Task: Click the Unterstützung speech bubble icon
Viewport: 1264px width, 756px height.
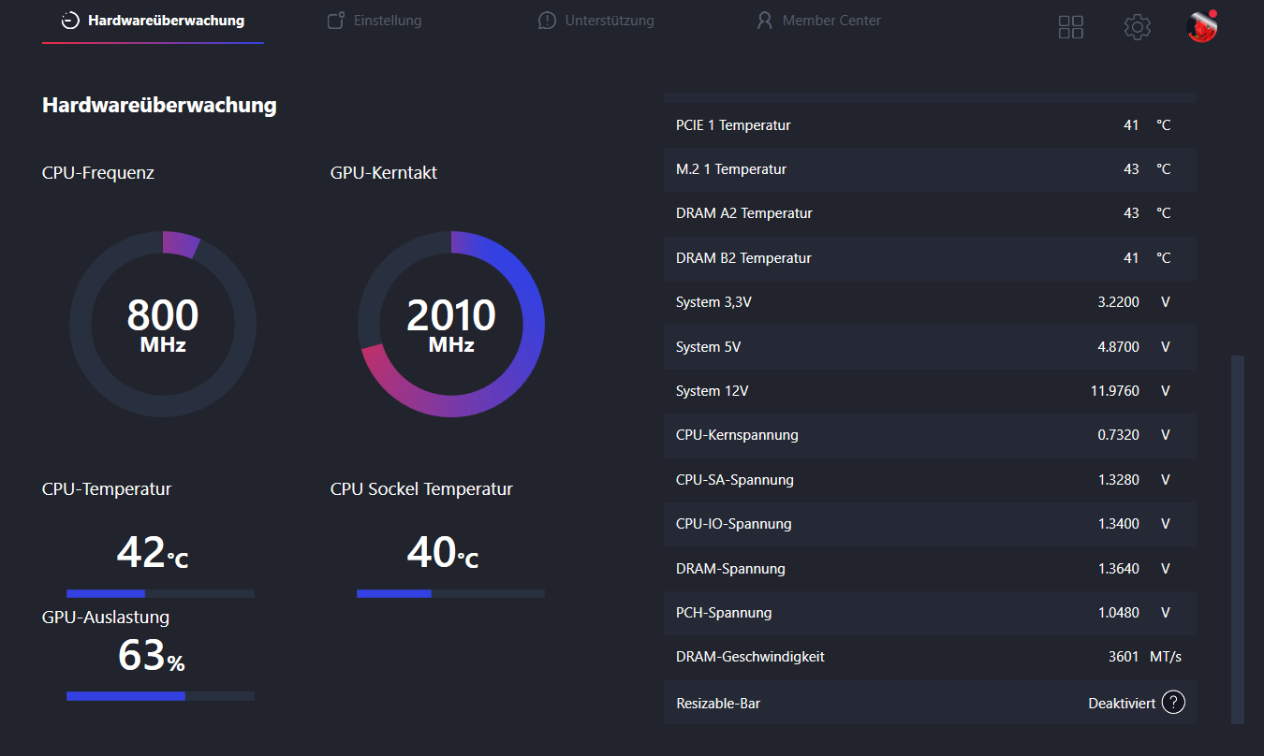Action: pos(547,21)
